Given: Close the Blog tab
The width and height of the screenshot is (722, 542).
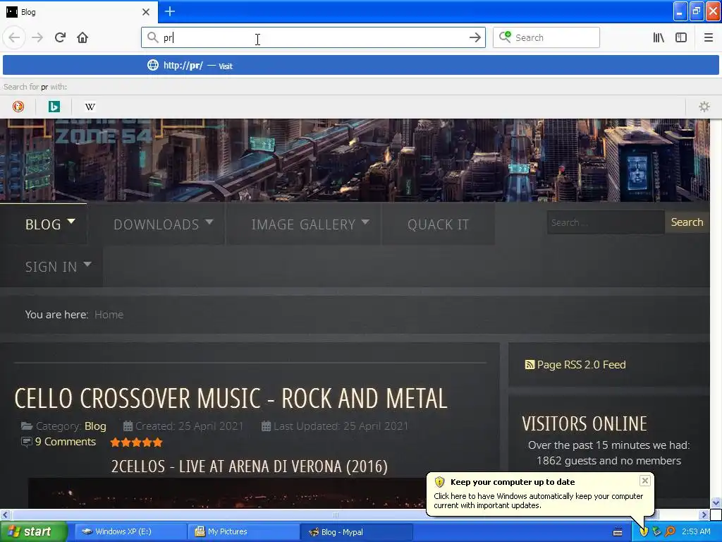Looking at the screenshot, I should pyautogui.click(x=145, y=12).
